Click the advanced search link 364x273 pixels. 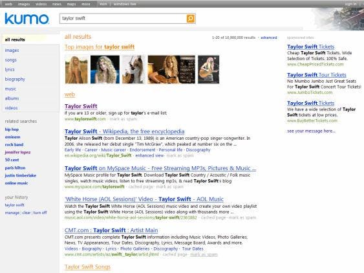click(x=269, y=38)
